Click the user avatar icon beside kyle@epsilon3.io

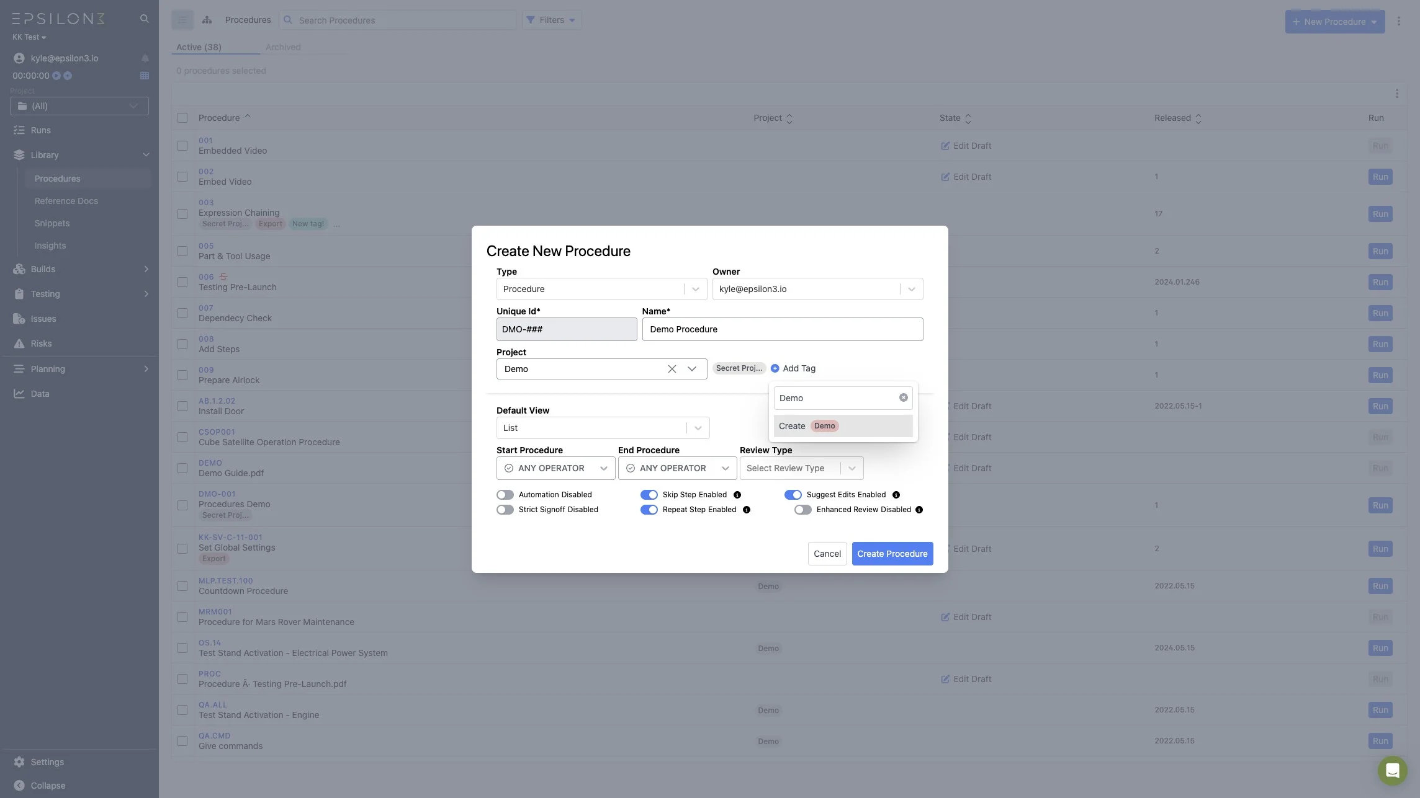pos(19,58)
